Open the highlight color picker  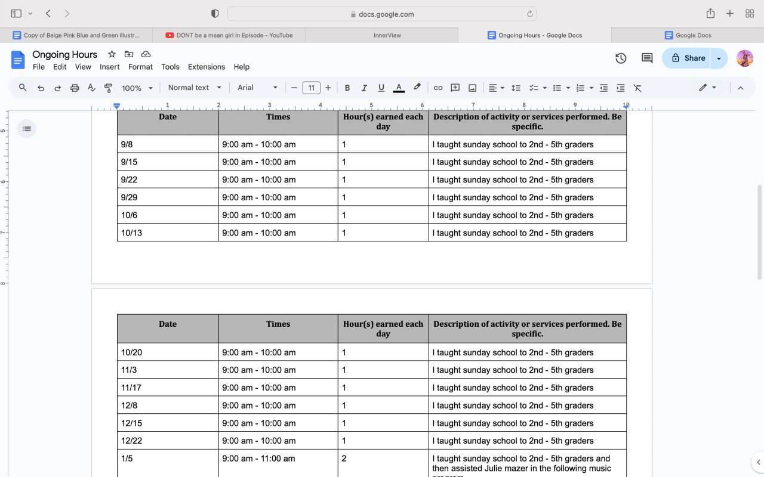(417, 88)
